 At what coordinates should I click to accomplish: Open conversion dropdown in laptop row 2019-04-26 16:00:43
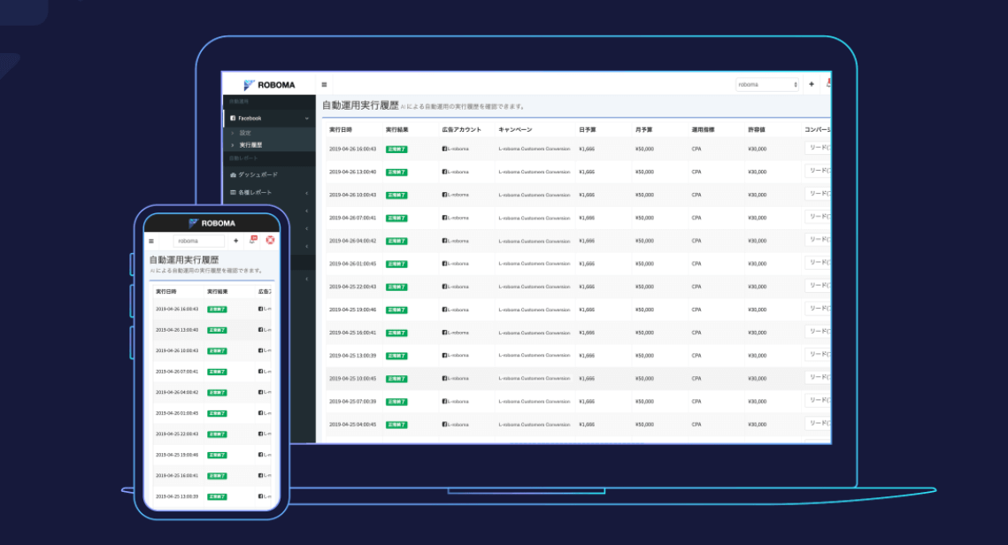coord(818,148)
